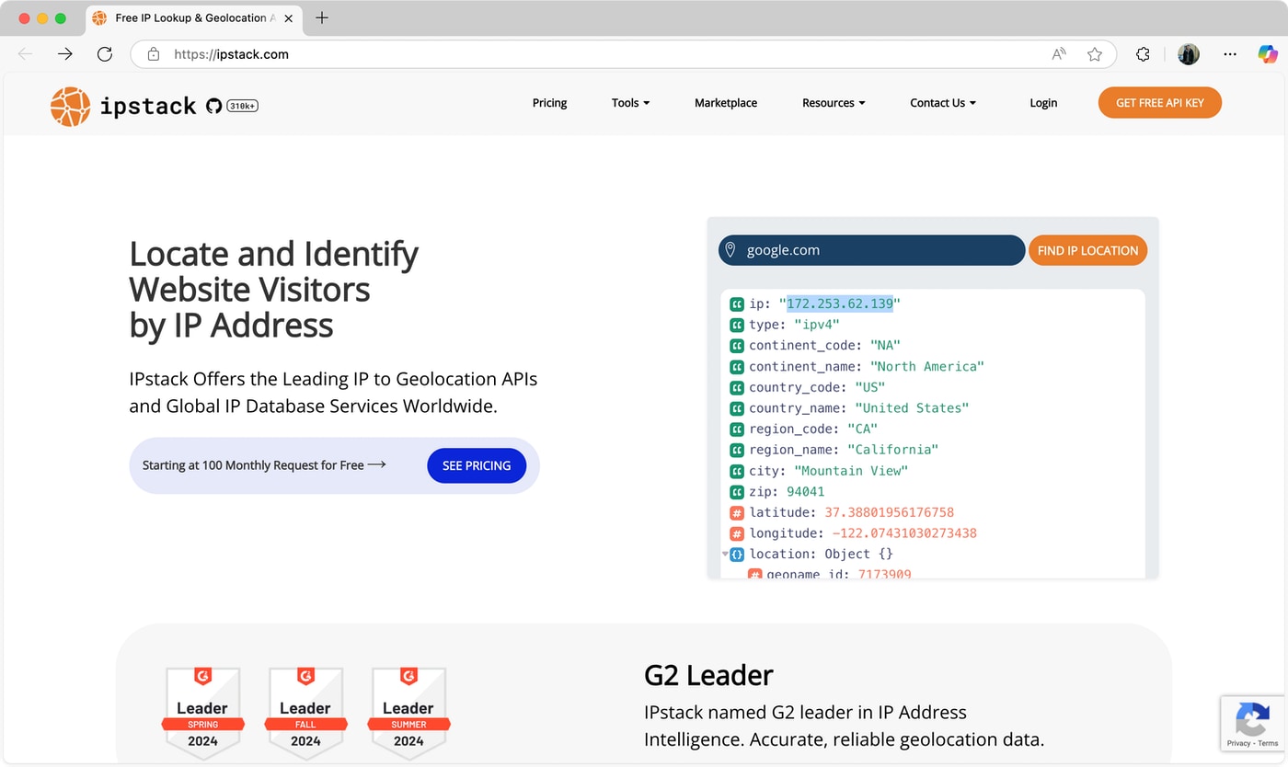Click the number icon beside longitude
Image resolution: width=1288 pixels, height=767 pixels.
point(737,533)
